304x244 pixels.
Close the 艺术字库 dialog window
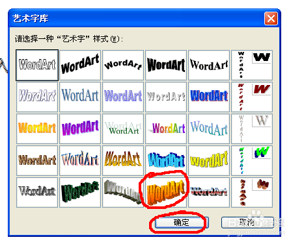(x=271, y=19)
